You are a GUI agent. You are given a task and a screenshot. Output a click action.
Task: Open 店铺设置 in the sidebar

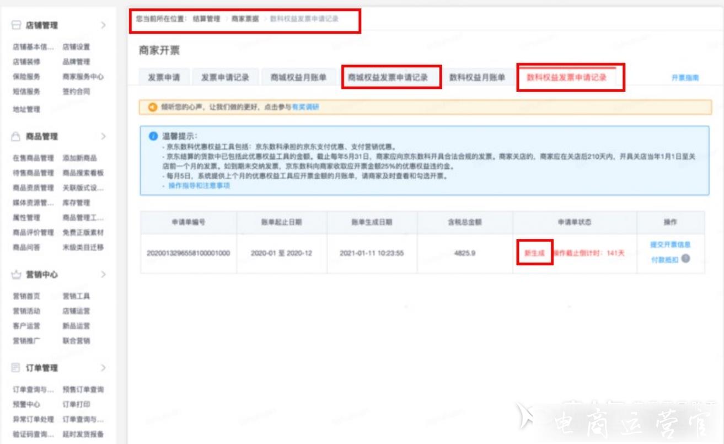77,47
